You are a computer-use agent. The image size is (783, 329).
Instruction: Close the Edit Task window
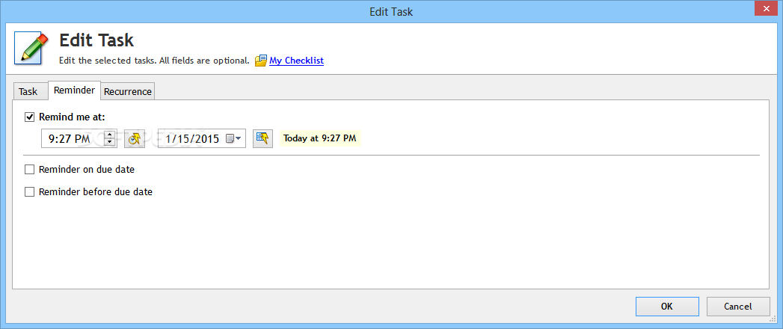pos(767,7)
